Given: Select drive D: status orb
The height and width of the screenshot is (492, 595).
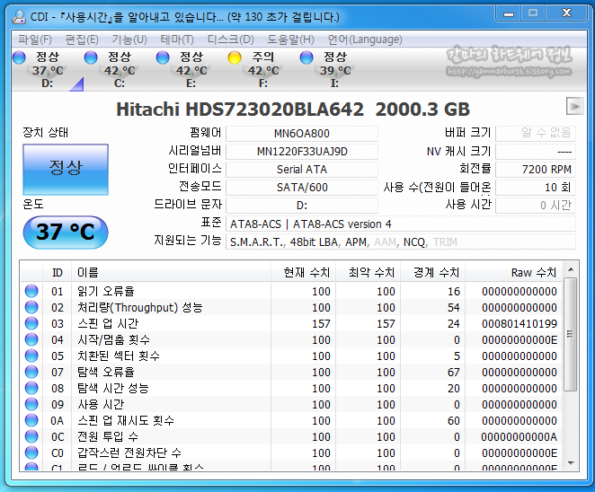Looking at the screenshot, I should pos(19,57).
